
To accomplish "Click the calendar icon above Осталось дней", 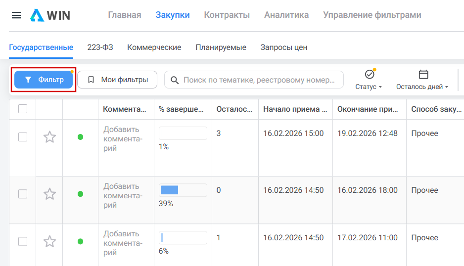I will pos(423,75).
